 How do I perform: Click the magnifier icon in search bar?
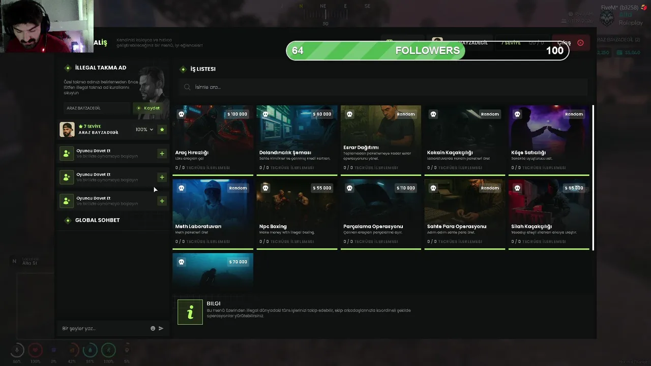click(x=188, y=87)
